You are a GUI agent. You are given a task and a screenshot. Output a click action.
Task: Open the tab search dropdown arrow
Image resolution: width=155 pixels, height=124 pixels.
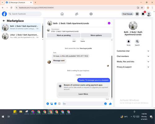point(2,2)
